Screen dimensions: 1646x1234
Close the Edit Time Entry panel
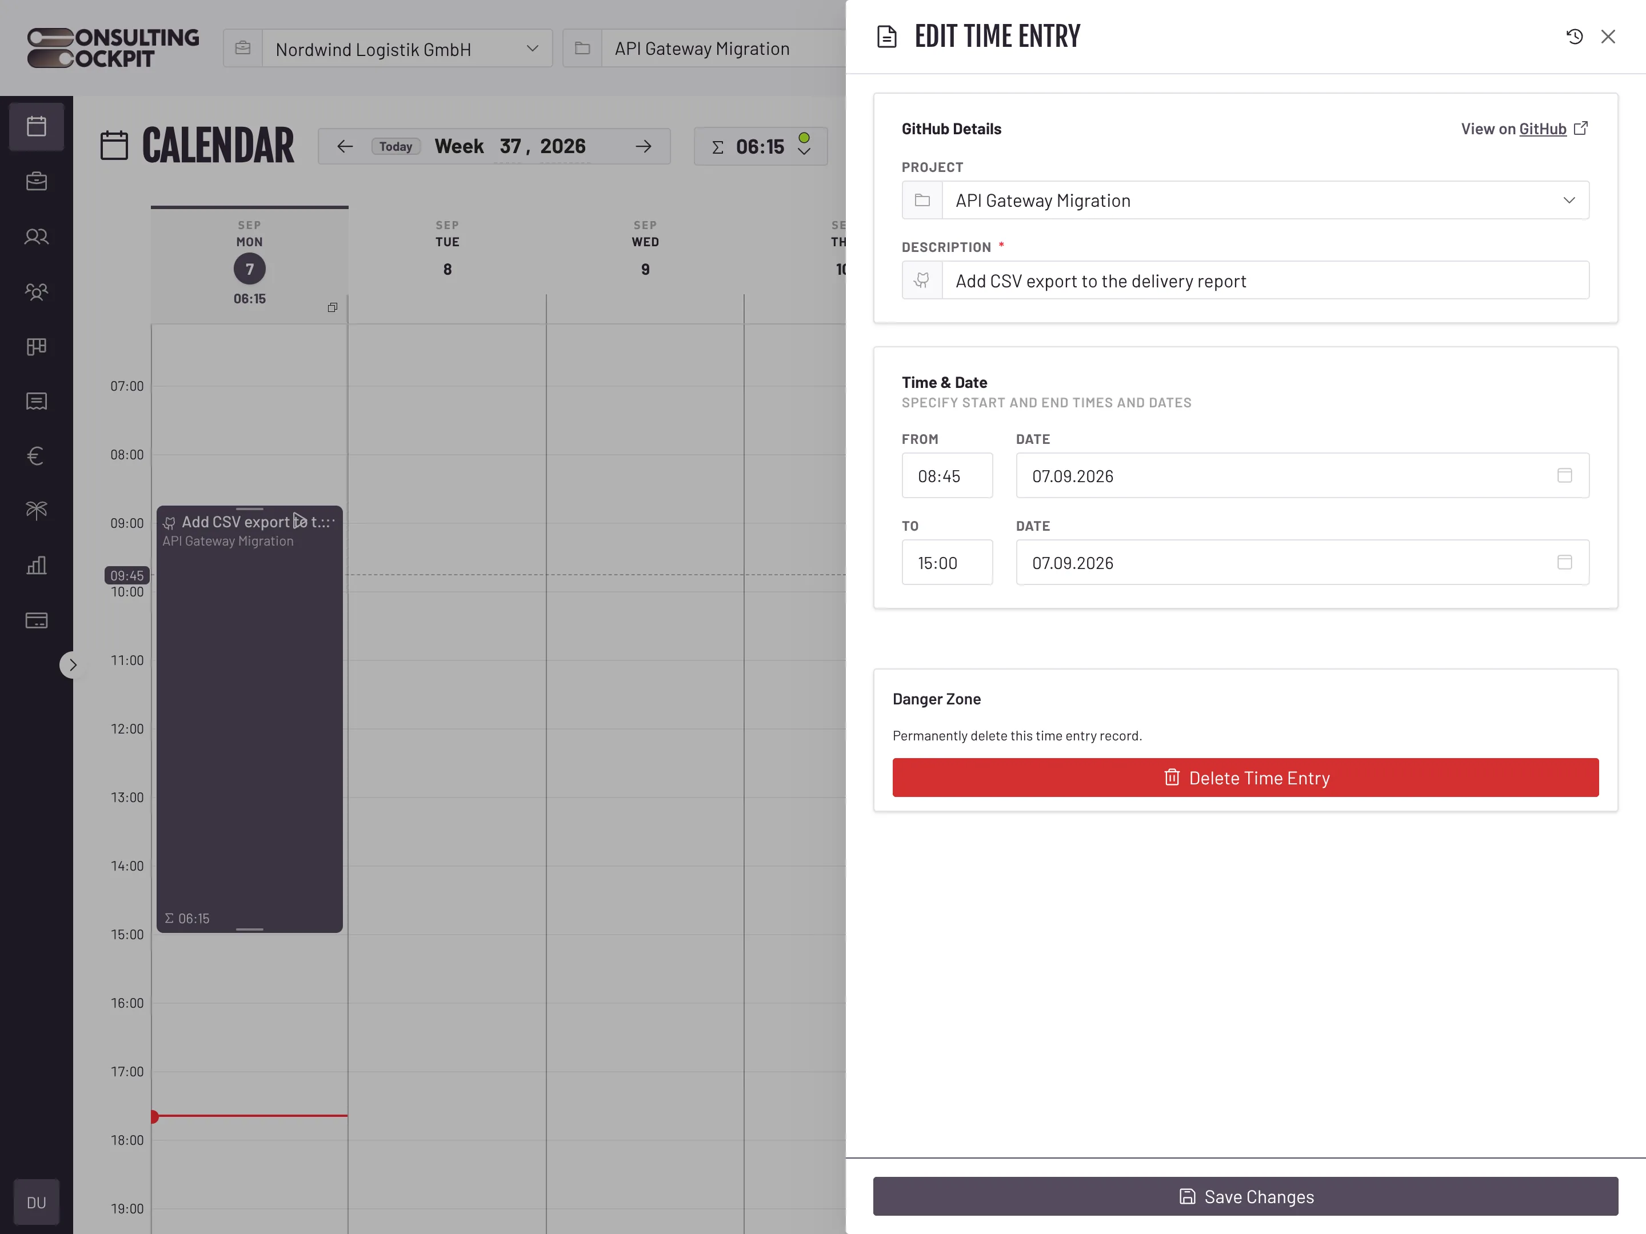[1608, 37]
